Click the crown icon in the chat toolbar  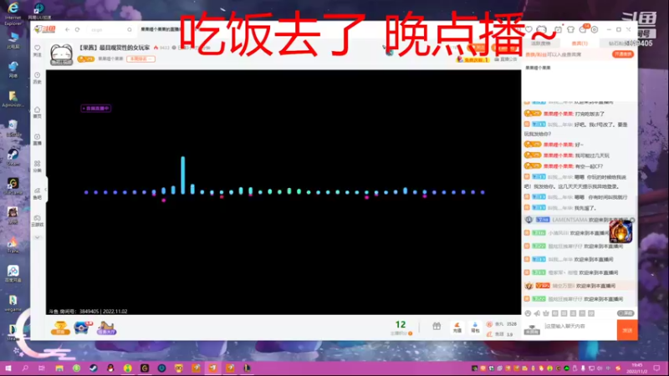pyautogui.click(x=546, y=313)
